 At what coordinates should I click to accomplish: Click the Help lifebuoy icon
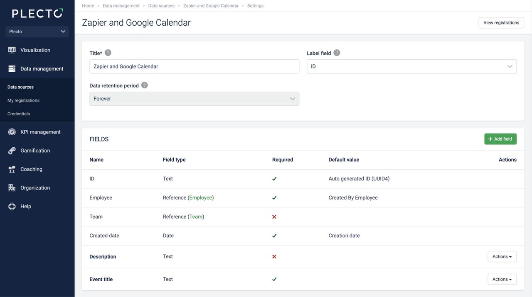coord(12,207)
